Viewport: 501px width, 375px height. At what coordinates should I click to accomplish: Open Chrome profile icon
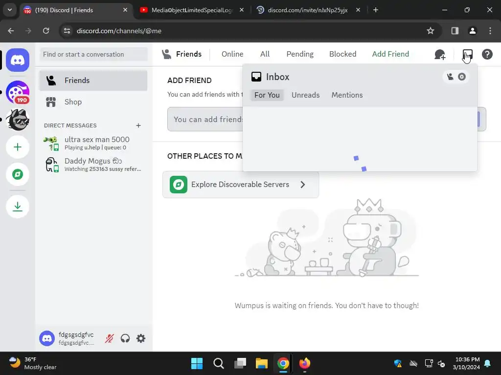[472, 31]
